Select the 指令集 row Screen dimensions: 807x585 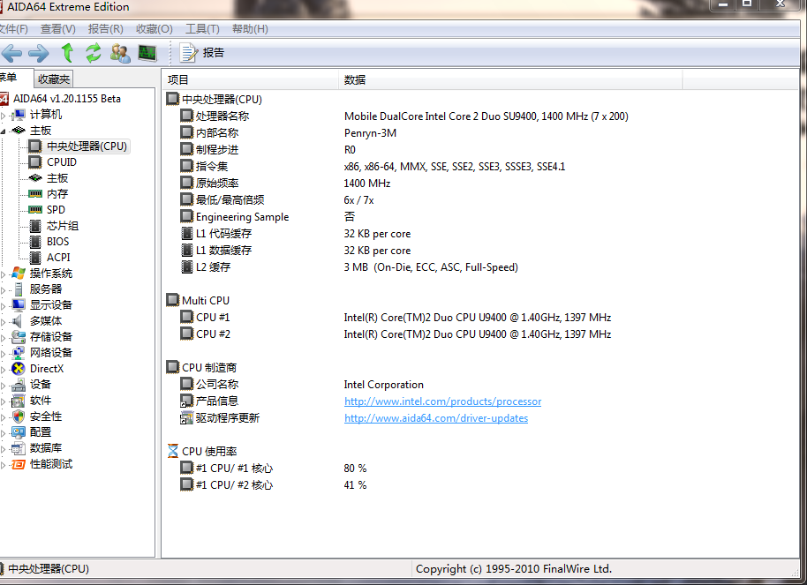(373, 167)
